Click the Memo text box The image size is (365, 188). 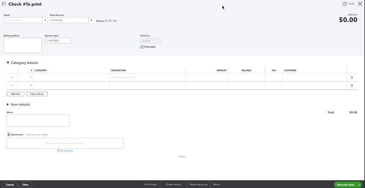pos(38,121)
